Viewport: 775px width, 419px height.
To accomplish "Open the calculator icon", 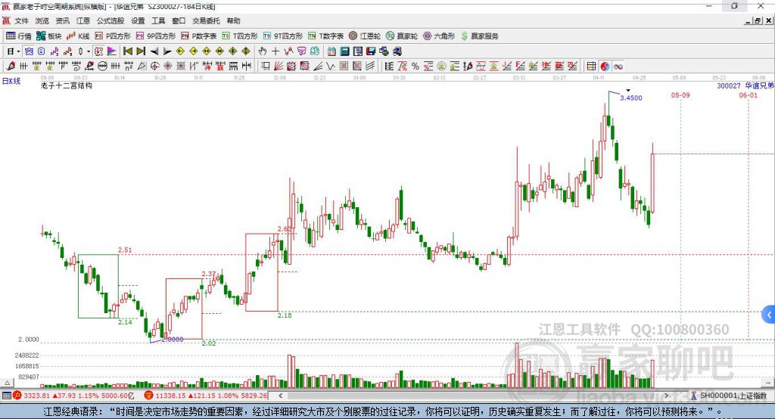I will pyautogui.click(x=344, y=51).
